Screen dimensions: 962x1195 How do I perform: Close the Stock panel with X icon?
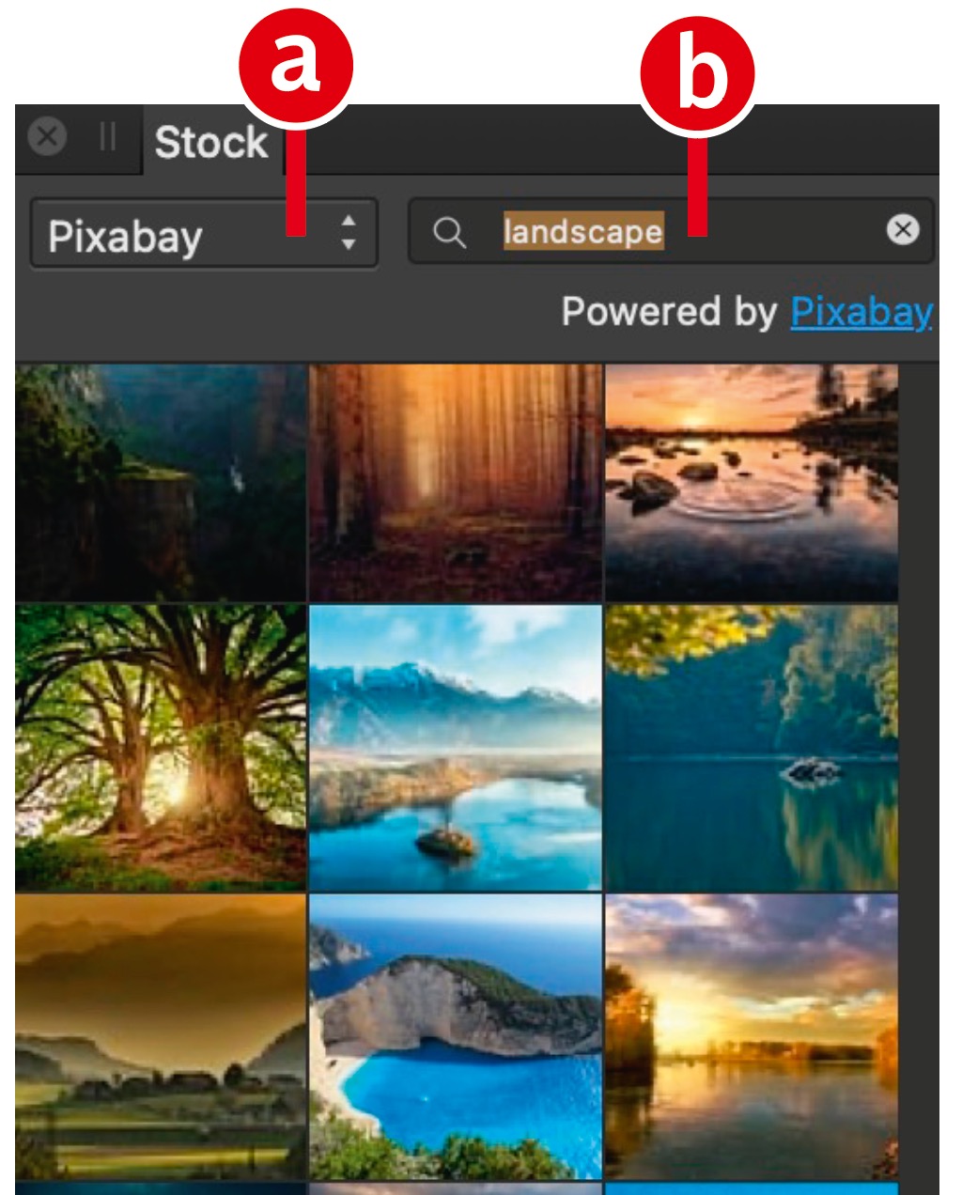click(x=47, y=137)
